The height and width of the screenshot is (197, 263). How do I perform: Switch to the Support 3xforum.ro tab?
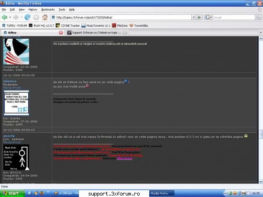tap(97, 33)
